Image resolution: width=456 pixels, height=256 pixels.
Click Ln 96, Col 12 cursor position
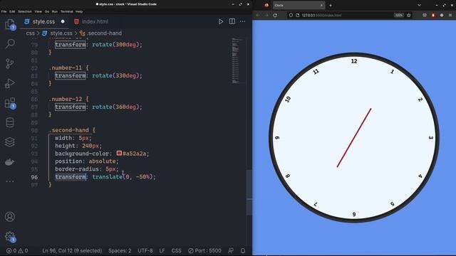(72, 250)
